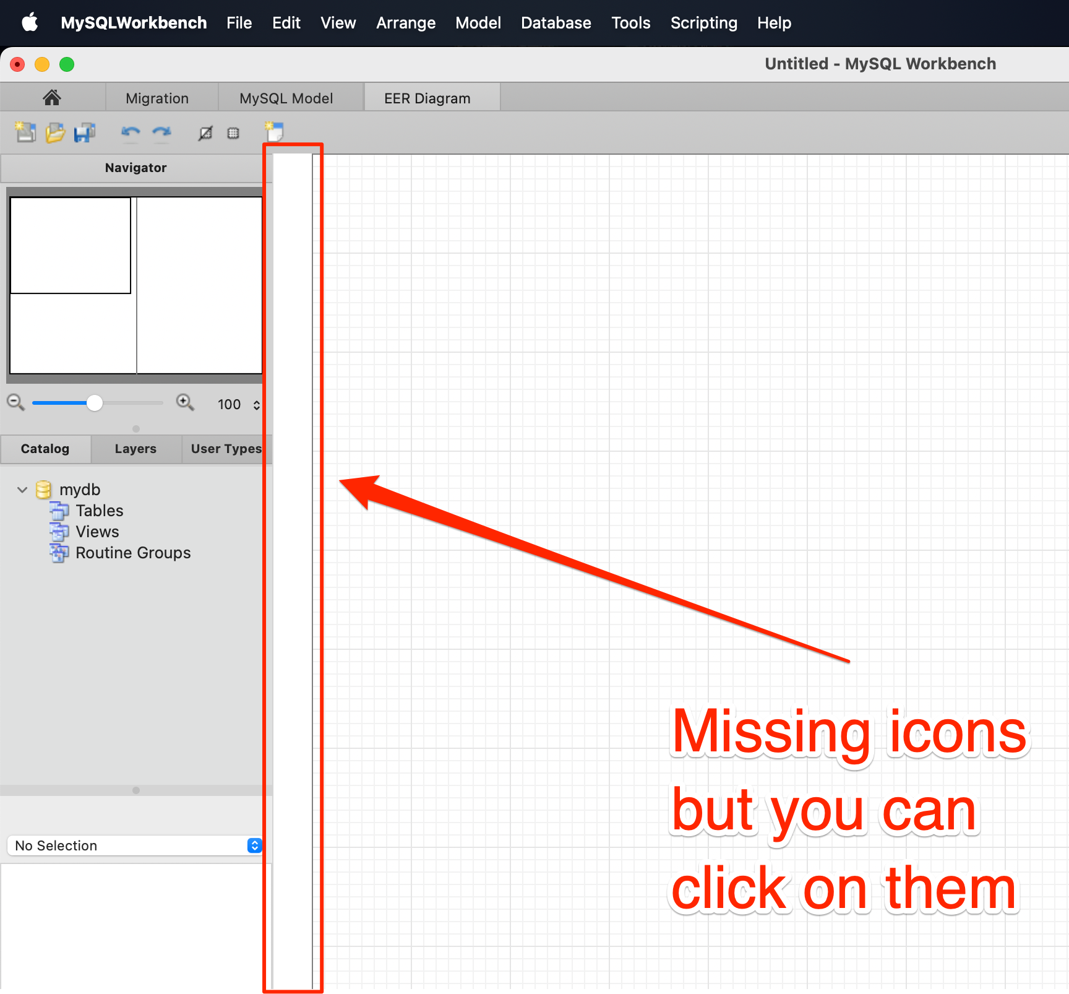Zoom out with the minus magnifier

click(15, 403)
